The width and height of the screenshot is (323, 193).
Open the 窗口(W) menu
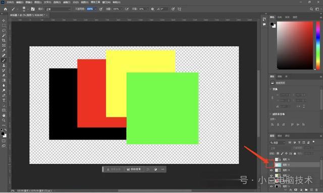(x=106, y=2)
